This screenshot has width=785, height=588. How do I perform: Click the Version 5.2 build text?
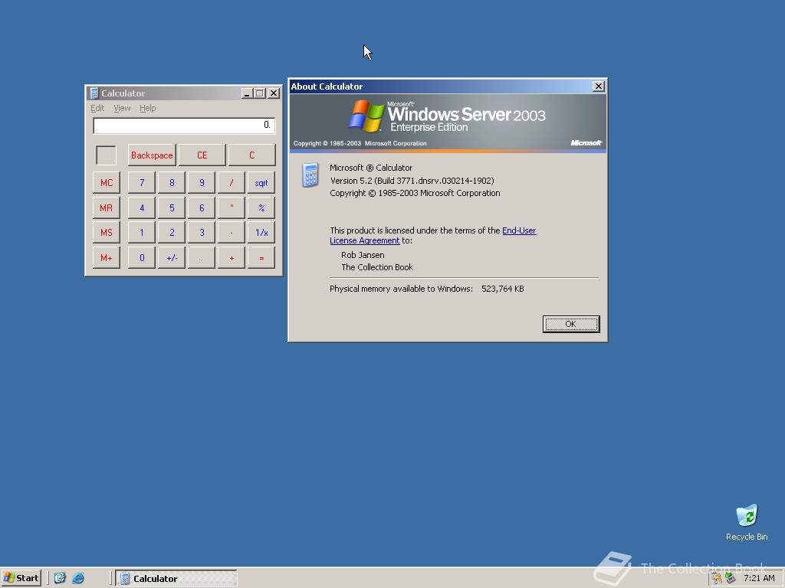click(412, 181)
